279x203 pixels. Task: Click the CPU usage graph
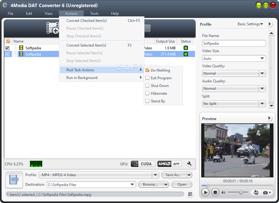pos(36,164)
